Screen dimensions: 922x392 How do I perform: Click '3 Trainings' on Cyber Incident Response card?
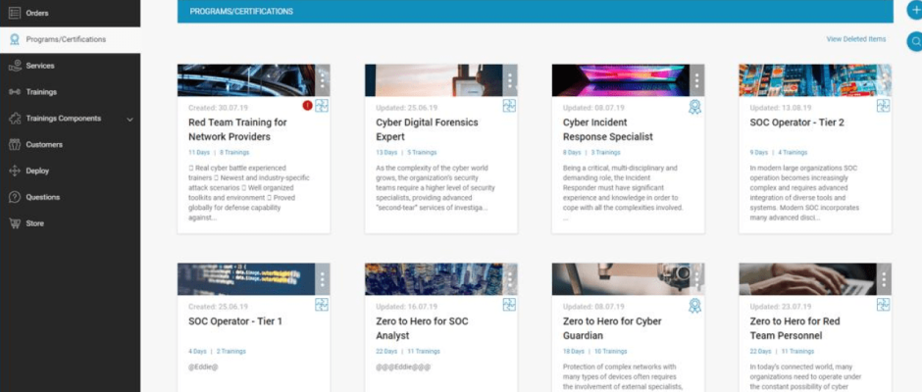click(605, 152)
